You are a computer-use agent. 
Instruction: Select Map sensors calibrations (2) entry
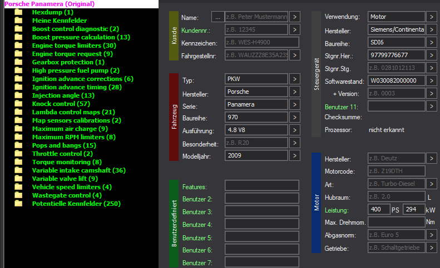pyautogui.click(x=77, y=120)
